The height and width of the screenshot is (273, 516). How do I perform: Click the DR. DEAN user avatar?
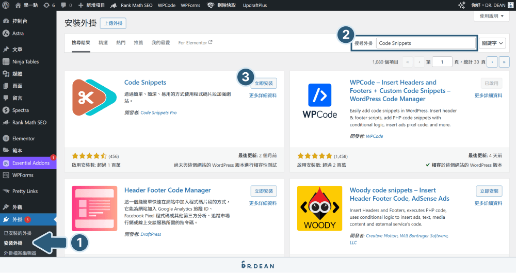(x=510, y=5)
